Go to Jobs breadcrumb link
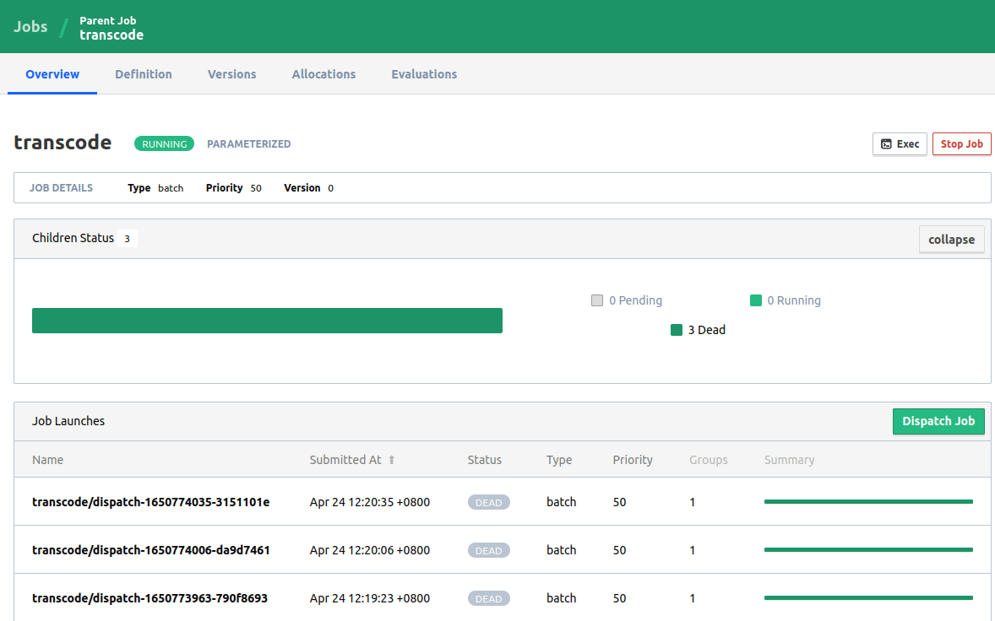 point(30,27)
